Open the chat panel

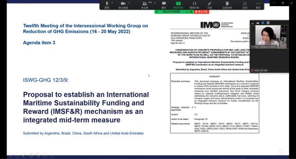(164, 5)
